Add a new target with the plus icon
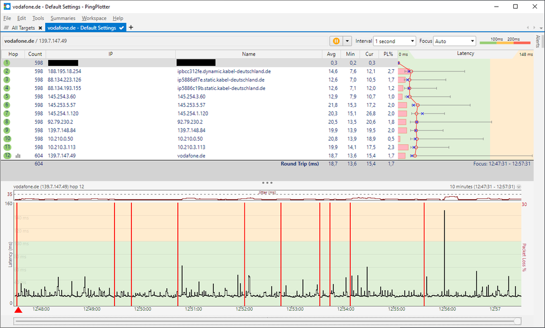This screenshot has width=545, height=328. [130, 27]
